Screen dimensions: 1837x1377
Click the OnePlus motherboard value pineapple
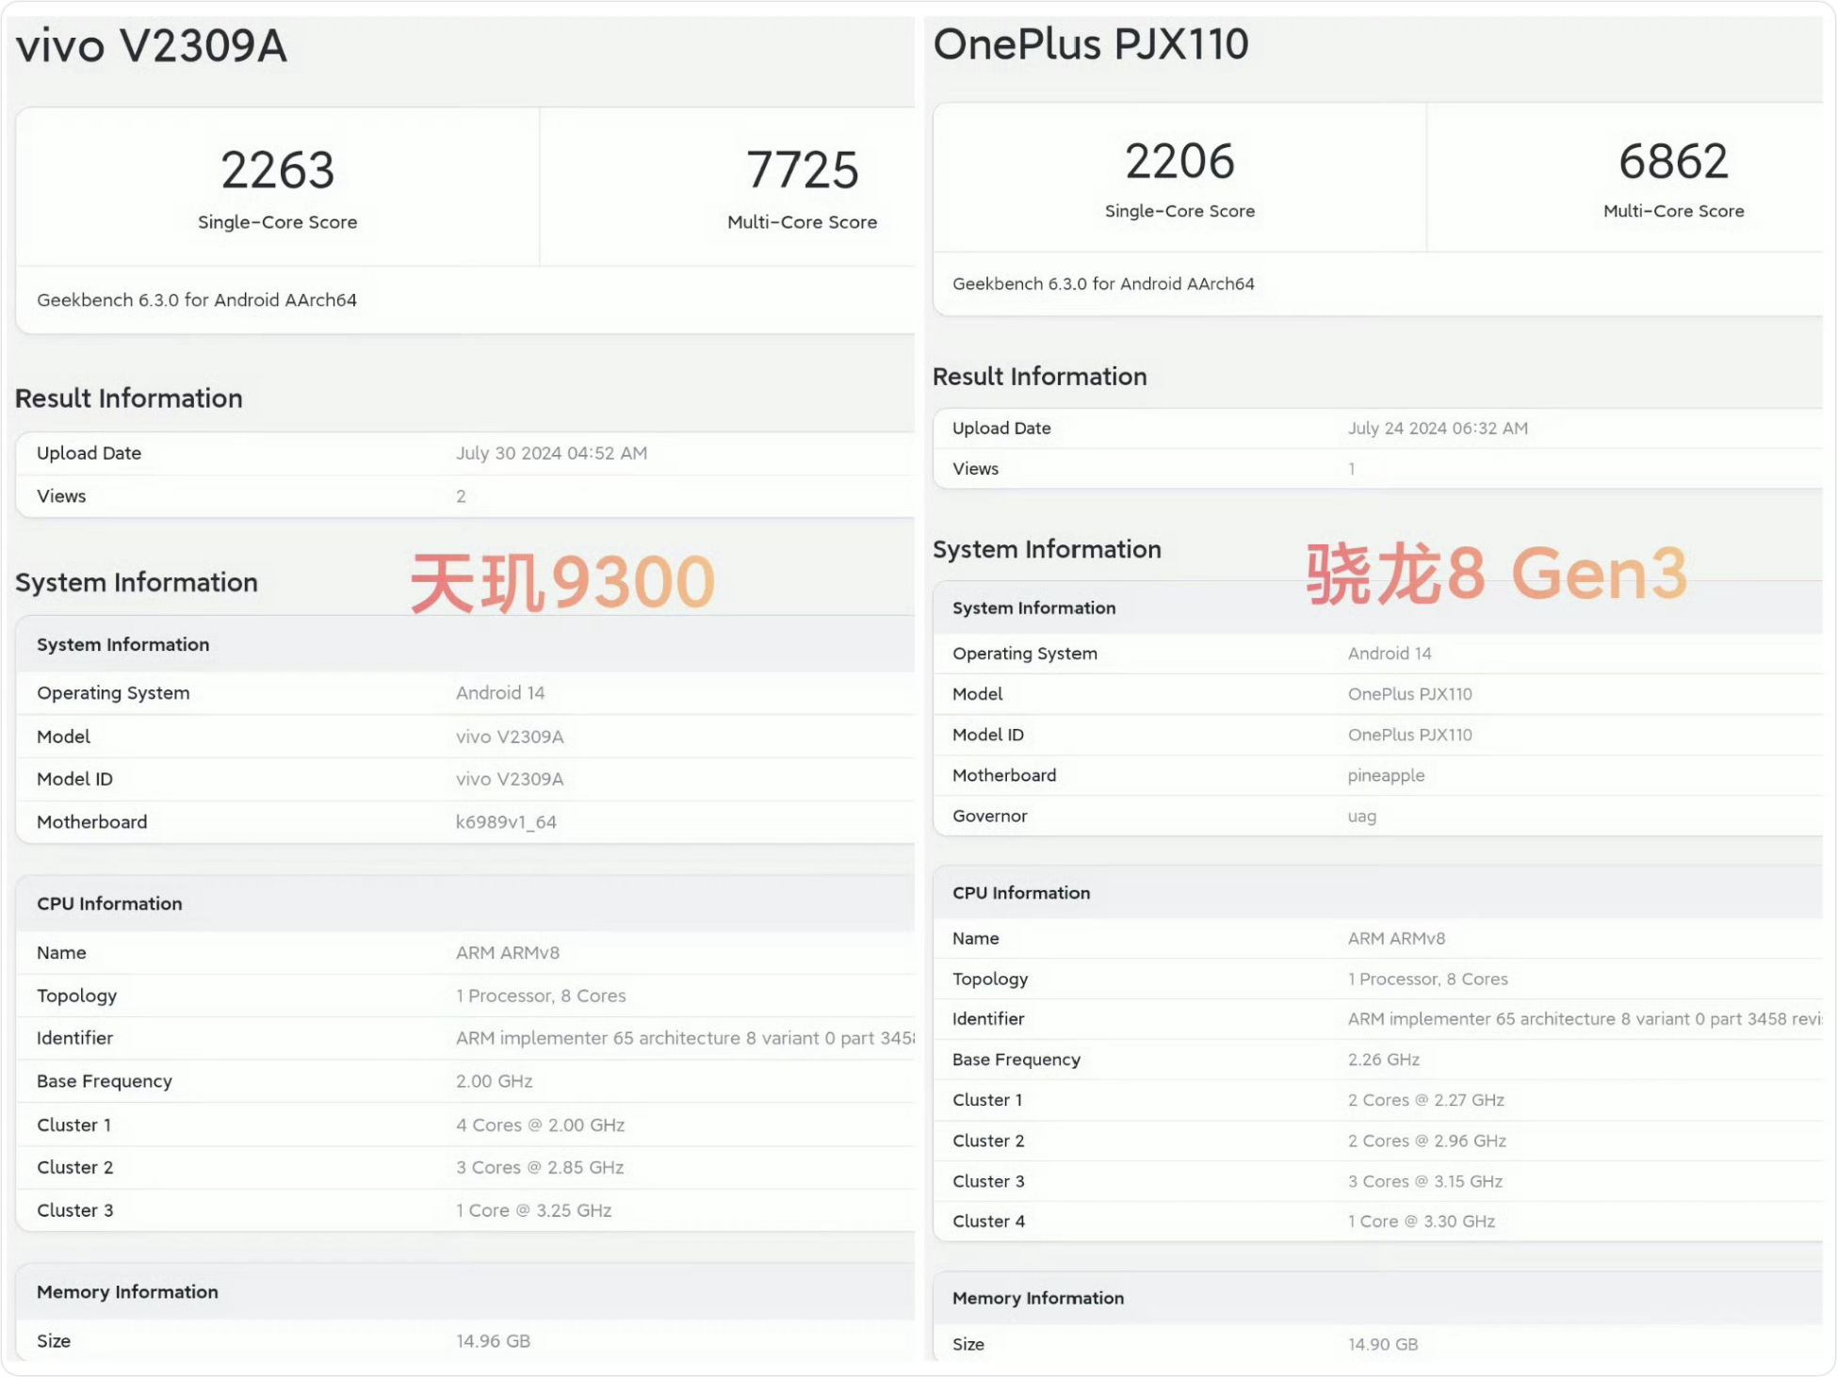tap(1386, 776)
